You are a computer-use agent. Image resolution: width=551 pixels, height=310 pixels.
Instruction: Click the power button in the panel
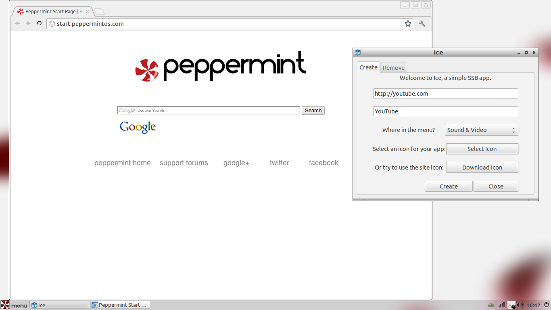(x=547, y=305)
